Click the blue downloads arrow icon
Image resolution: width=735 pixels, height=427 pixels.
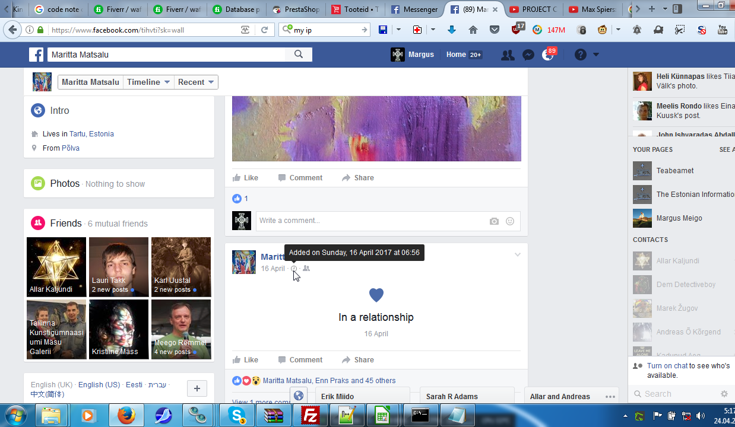(452, 30)
